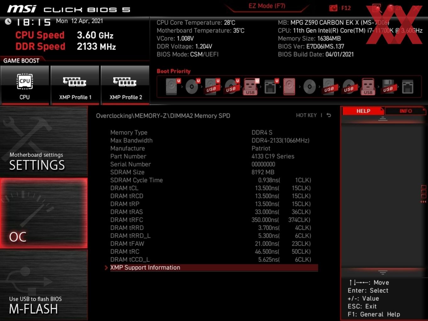428x321 pixels.
Task: Select the DRAM tRAS row label
Action: click(x=126, y=212)
